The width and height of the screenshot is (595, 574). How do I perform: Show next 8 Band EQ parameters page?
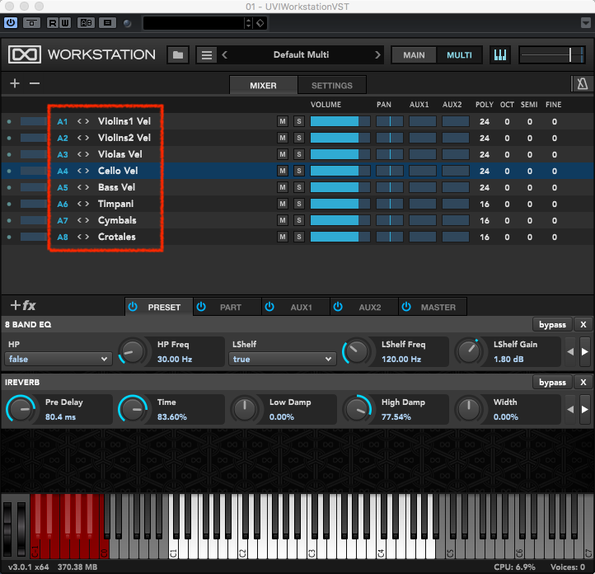(585, 351)
